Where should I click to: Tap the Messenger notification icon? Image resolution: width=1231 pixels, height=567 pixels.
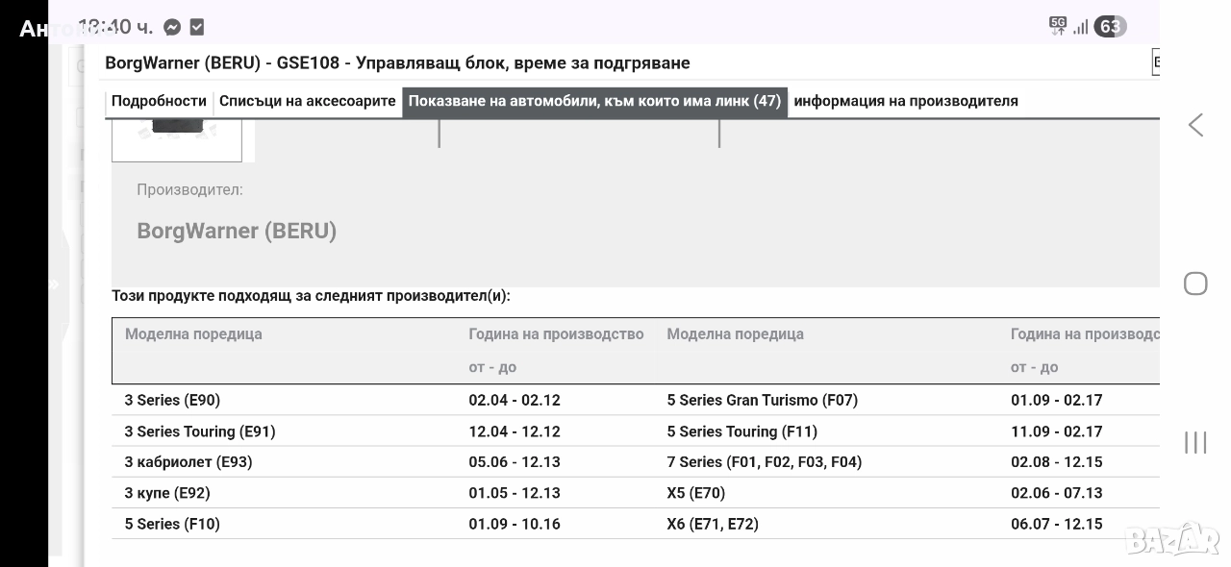(172, 27)
